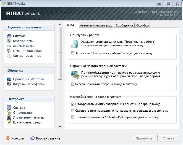This screenshot has height=145, width=183.
Task: Click the Контекстное меню icon
Action: (9, 122)
